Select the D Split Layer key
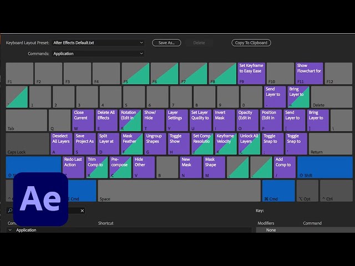 point(109,144)
